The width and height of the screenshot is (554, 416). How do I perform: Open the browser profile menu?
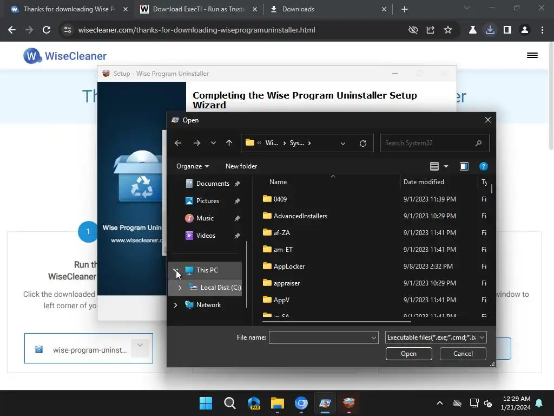coord(525,30)
